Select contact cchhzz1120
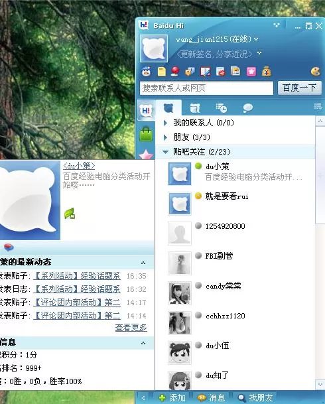This screenshot has width=325, height=404. 235,323
